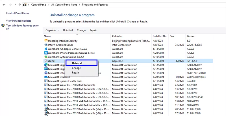Click the Intel Graphics Driver icon

click(x=46, y=45)
